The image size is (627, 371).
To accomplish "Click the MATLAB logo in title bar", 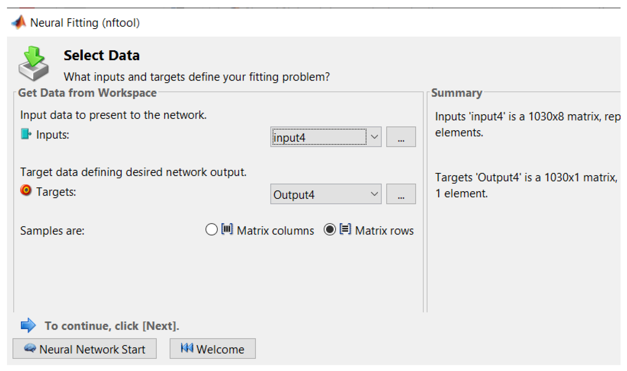I will pyautogui.click(x=19, y=22).
